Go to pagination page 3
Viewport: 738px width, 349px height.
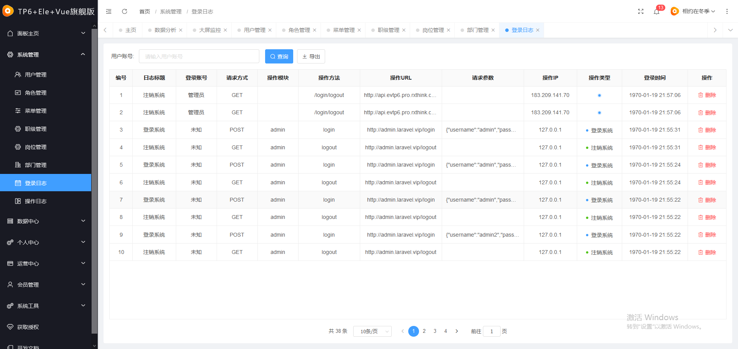point(435,331)
